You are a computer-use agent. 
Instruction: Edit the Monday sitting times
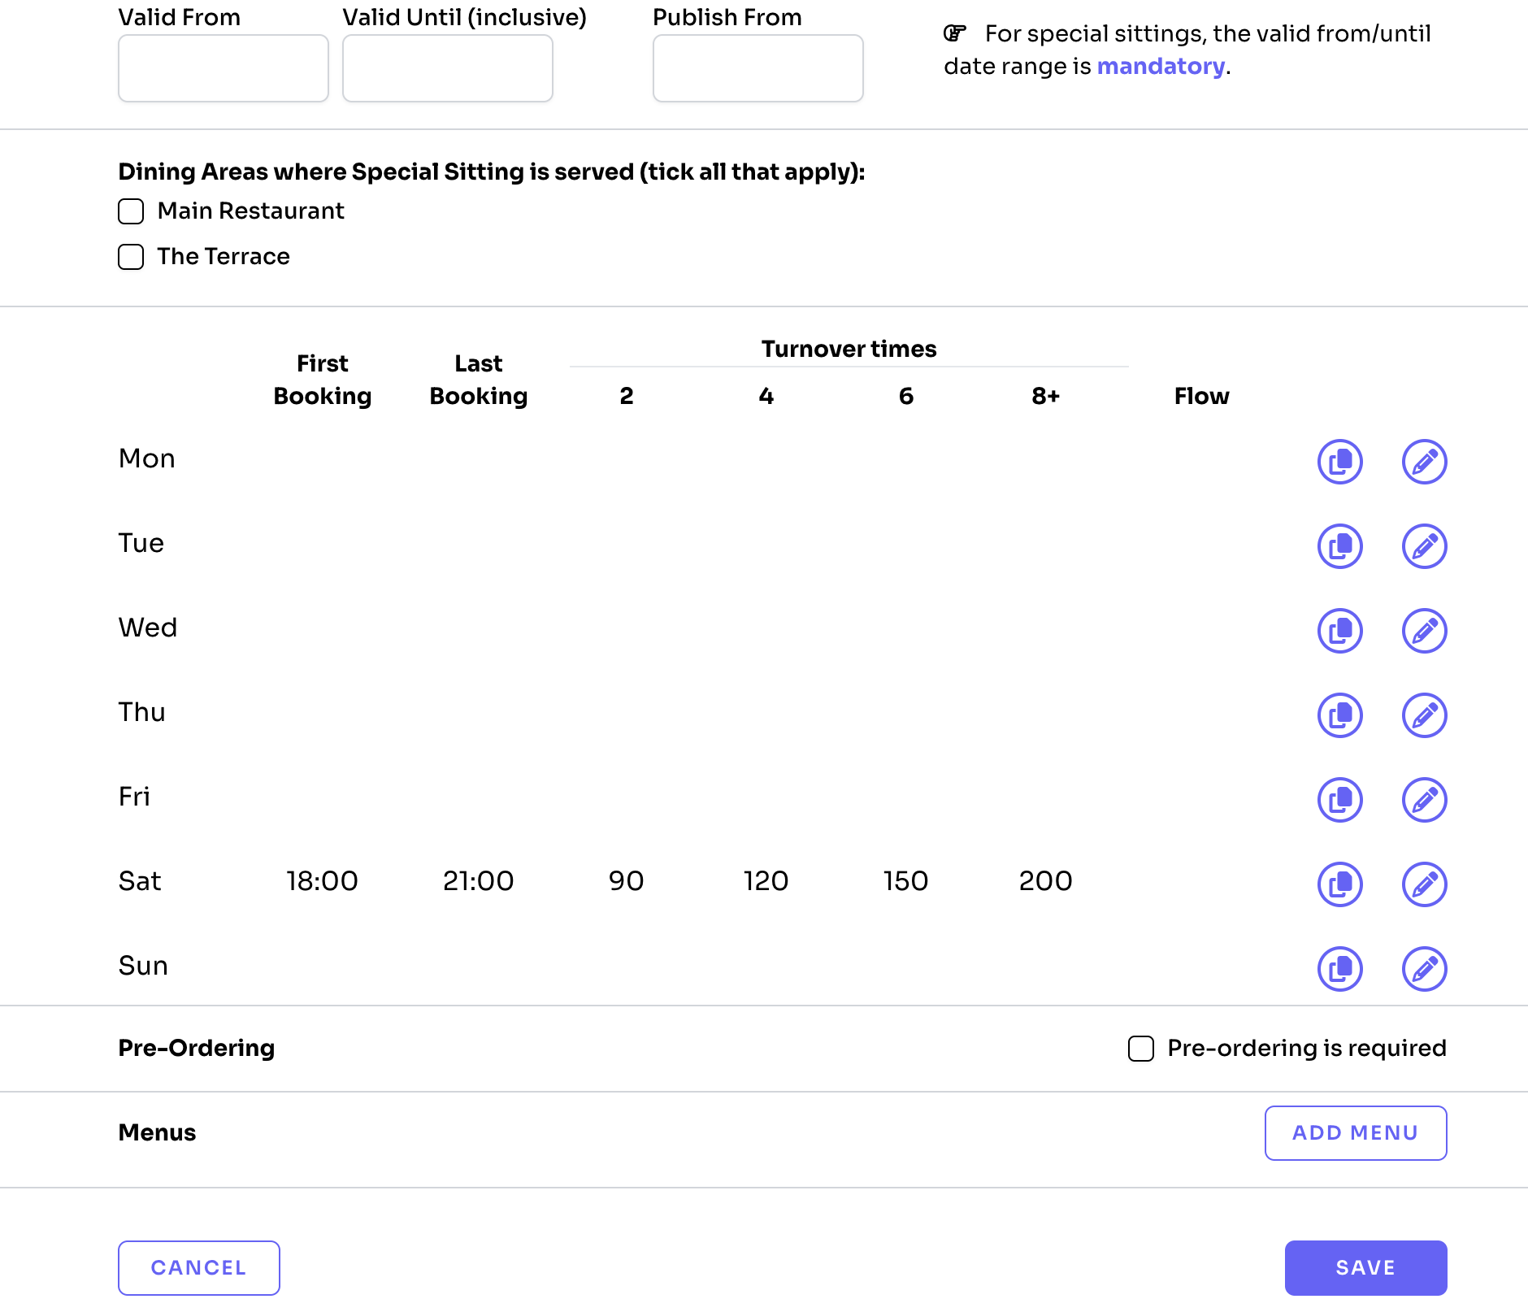1424,462
